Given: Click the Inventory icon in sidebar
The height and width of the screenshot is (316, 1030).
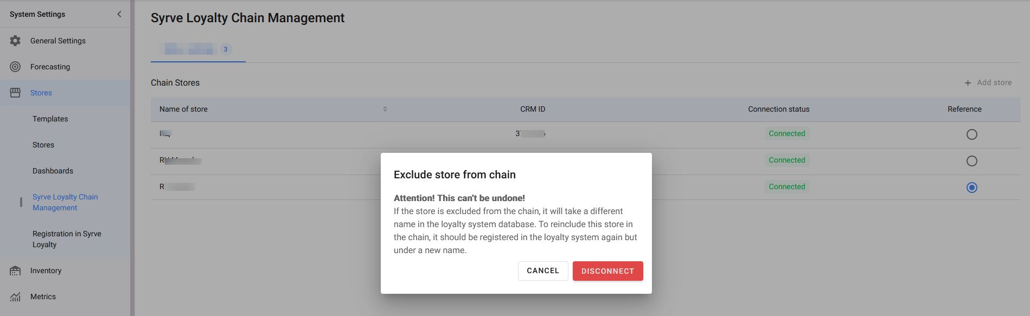Looking at the screenshot, I should [x=15, y=270].
